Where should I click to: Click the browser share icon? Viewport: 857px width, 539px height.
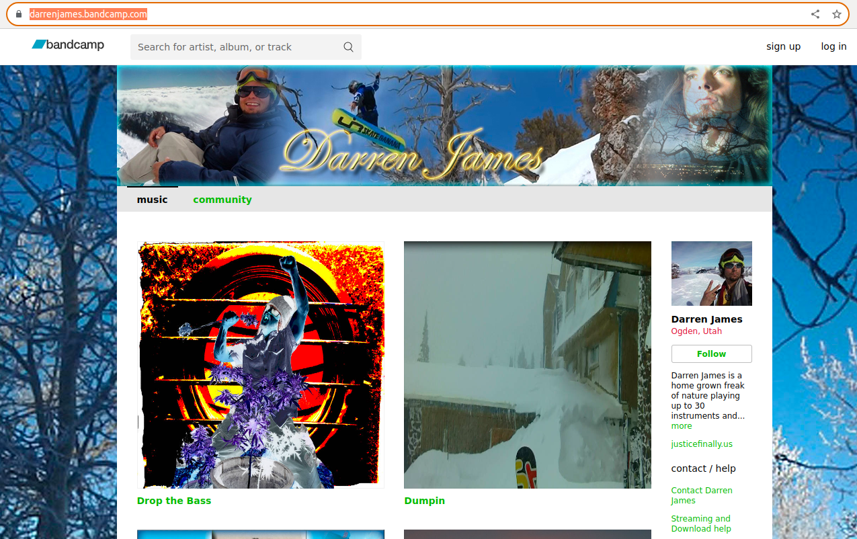click(815, 13)
